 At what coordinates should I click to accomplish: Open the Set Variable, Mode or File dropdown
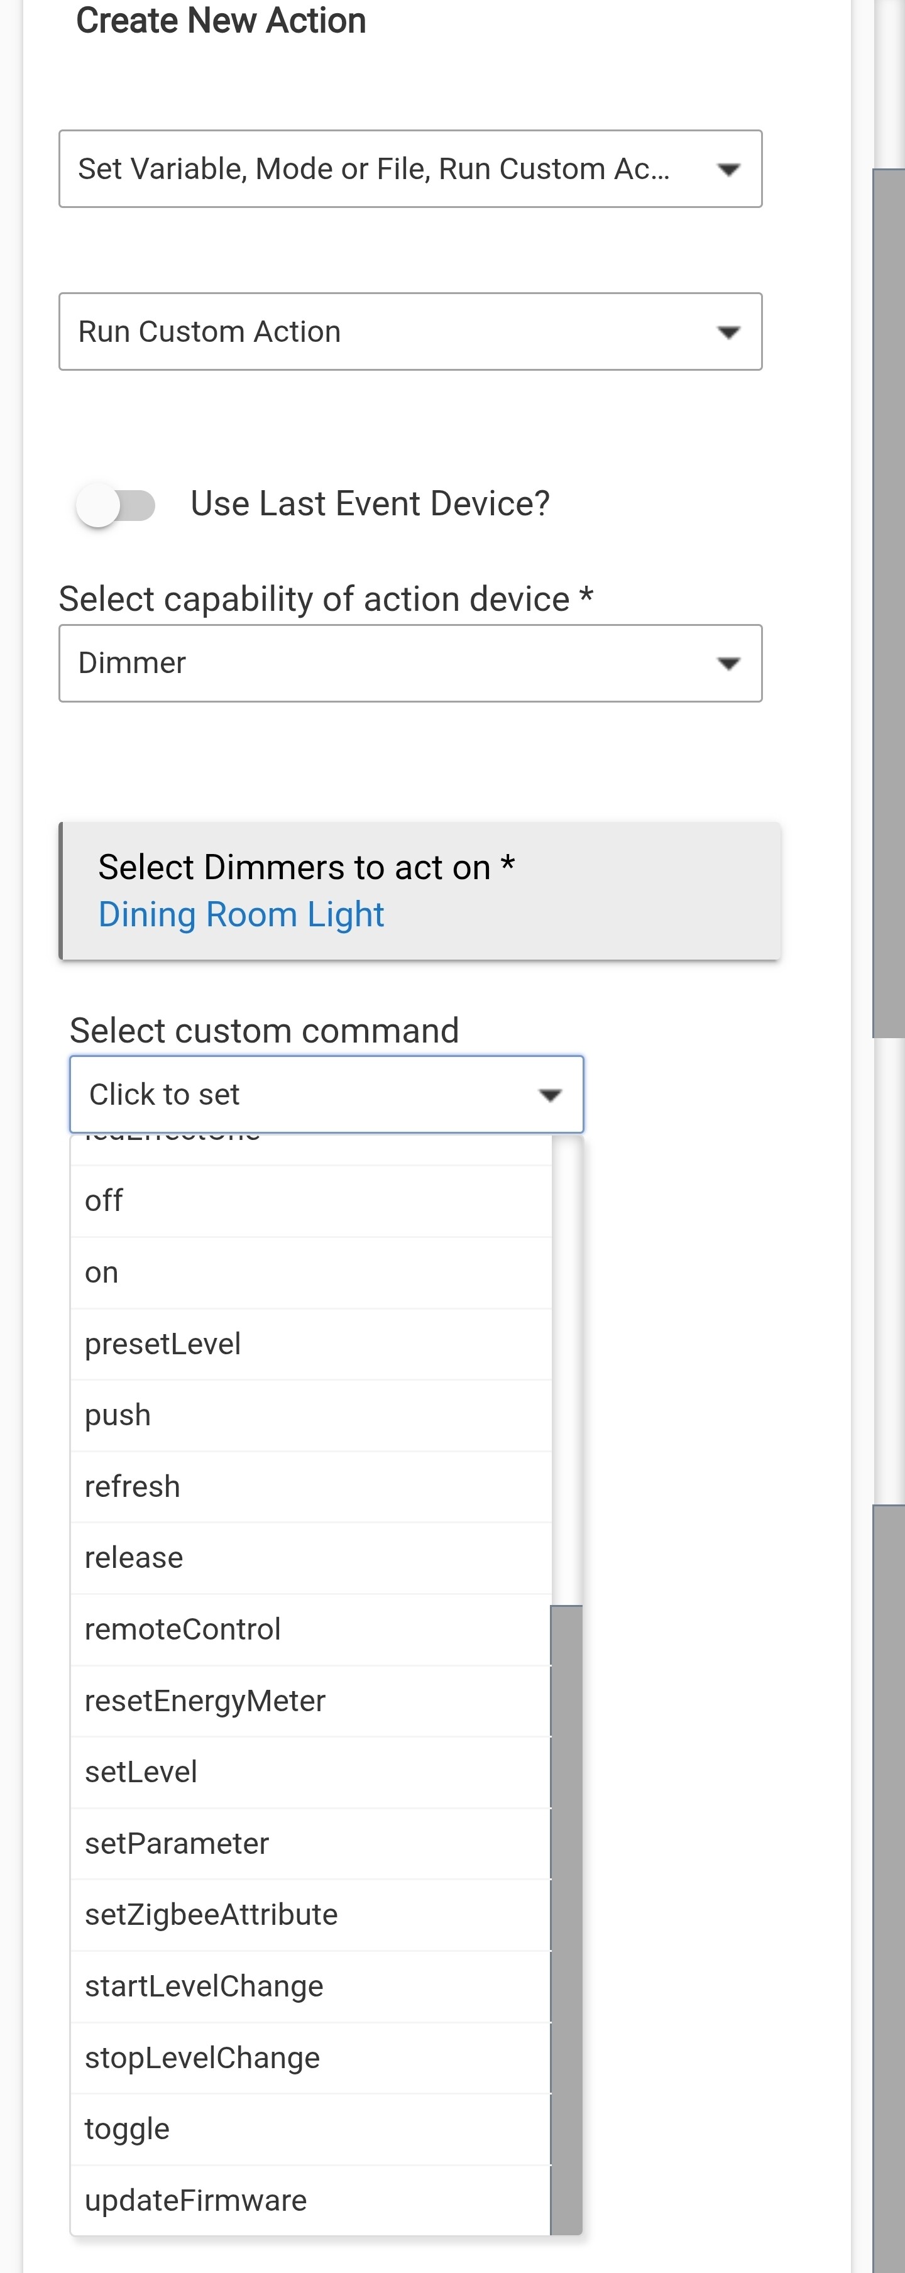point(410,168)
